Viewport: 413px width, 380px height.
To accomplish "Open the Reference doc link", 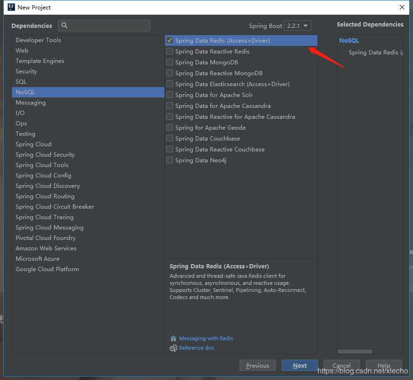I will 197,348.
